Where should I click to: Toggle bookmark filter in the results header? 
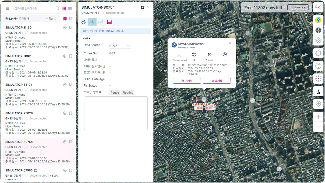(71, 19)
